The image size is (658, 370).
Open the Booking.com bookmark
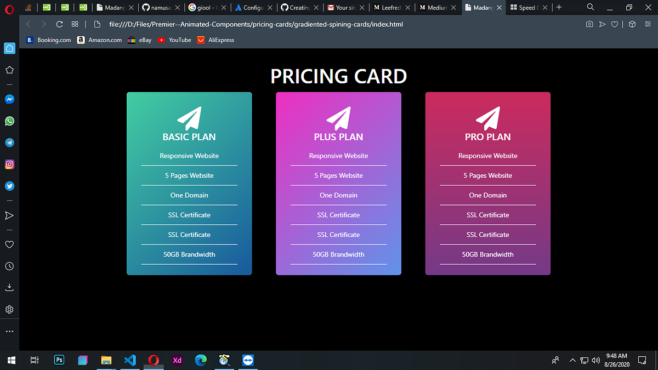click(49, 40)
